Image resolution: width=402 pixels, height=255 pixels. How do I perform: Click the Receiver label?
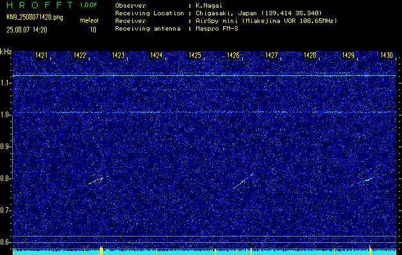pos(130,21)
